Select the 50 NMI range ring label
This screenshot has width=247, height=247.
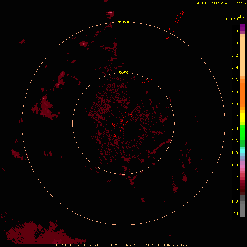pyautogui.click(x=123, y=72)
